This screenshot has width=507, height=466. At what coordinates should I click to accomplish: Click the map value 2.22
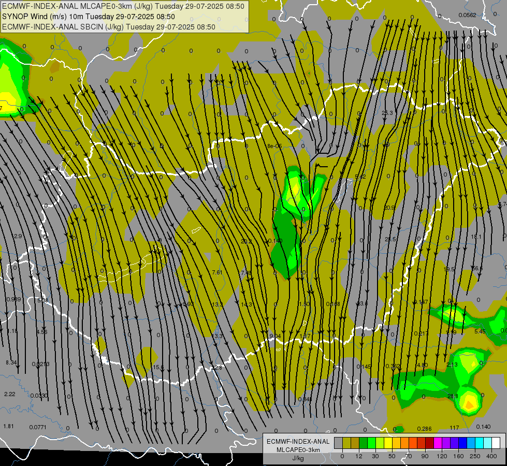point(10,394)
